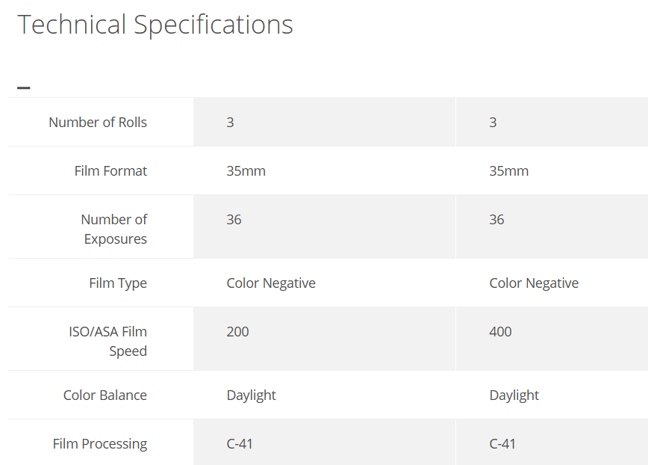Click the 400 film speed value
Image resolution: width=648 pixels, height=465 pixels.
pyautogui.click(x=501, y=331)
